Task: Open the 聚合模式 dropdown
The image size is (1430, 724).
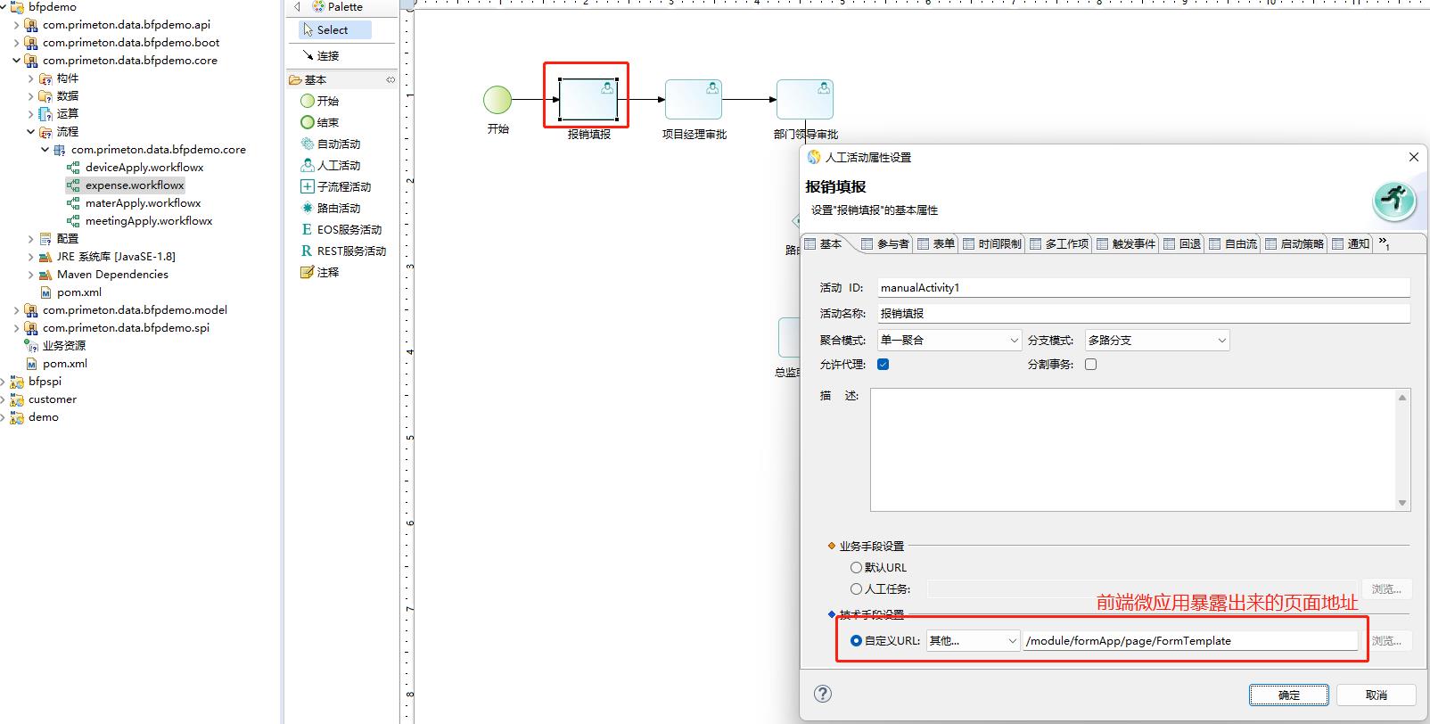Action: (x=949, y=340)
